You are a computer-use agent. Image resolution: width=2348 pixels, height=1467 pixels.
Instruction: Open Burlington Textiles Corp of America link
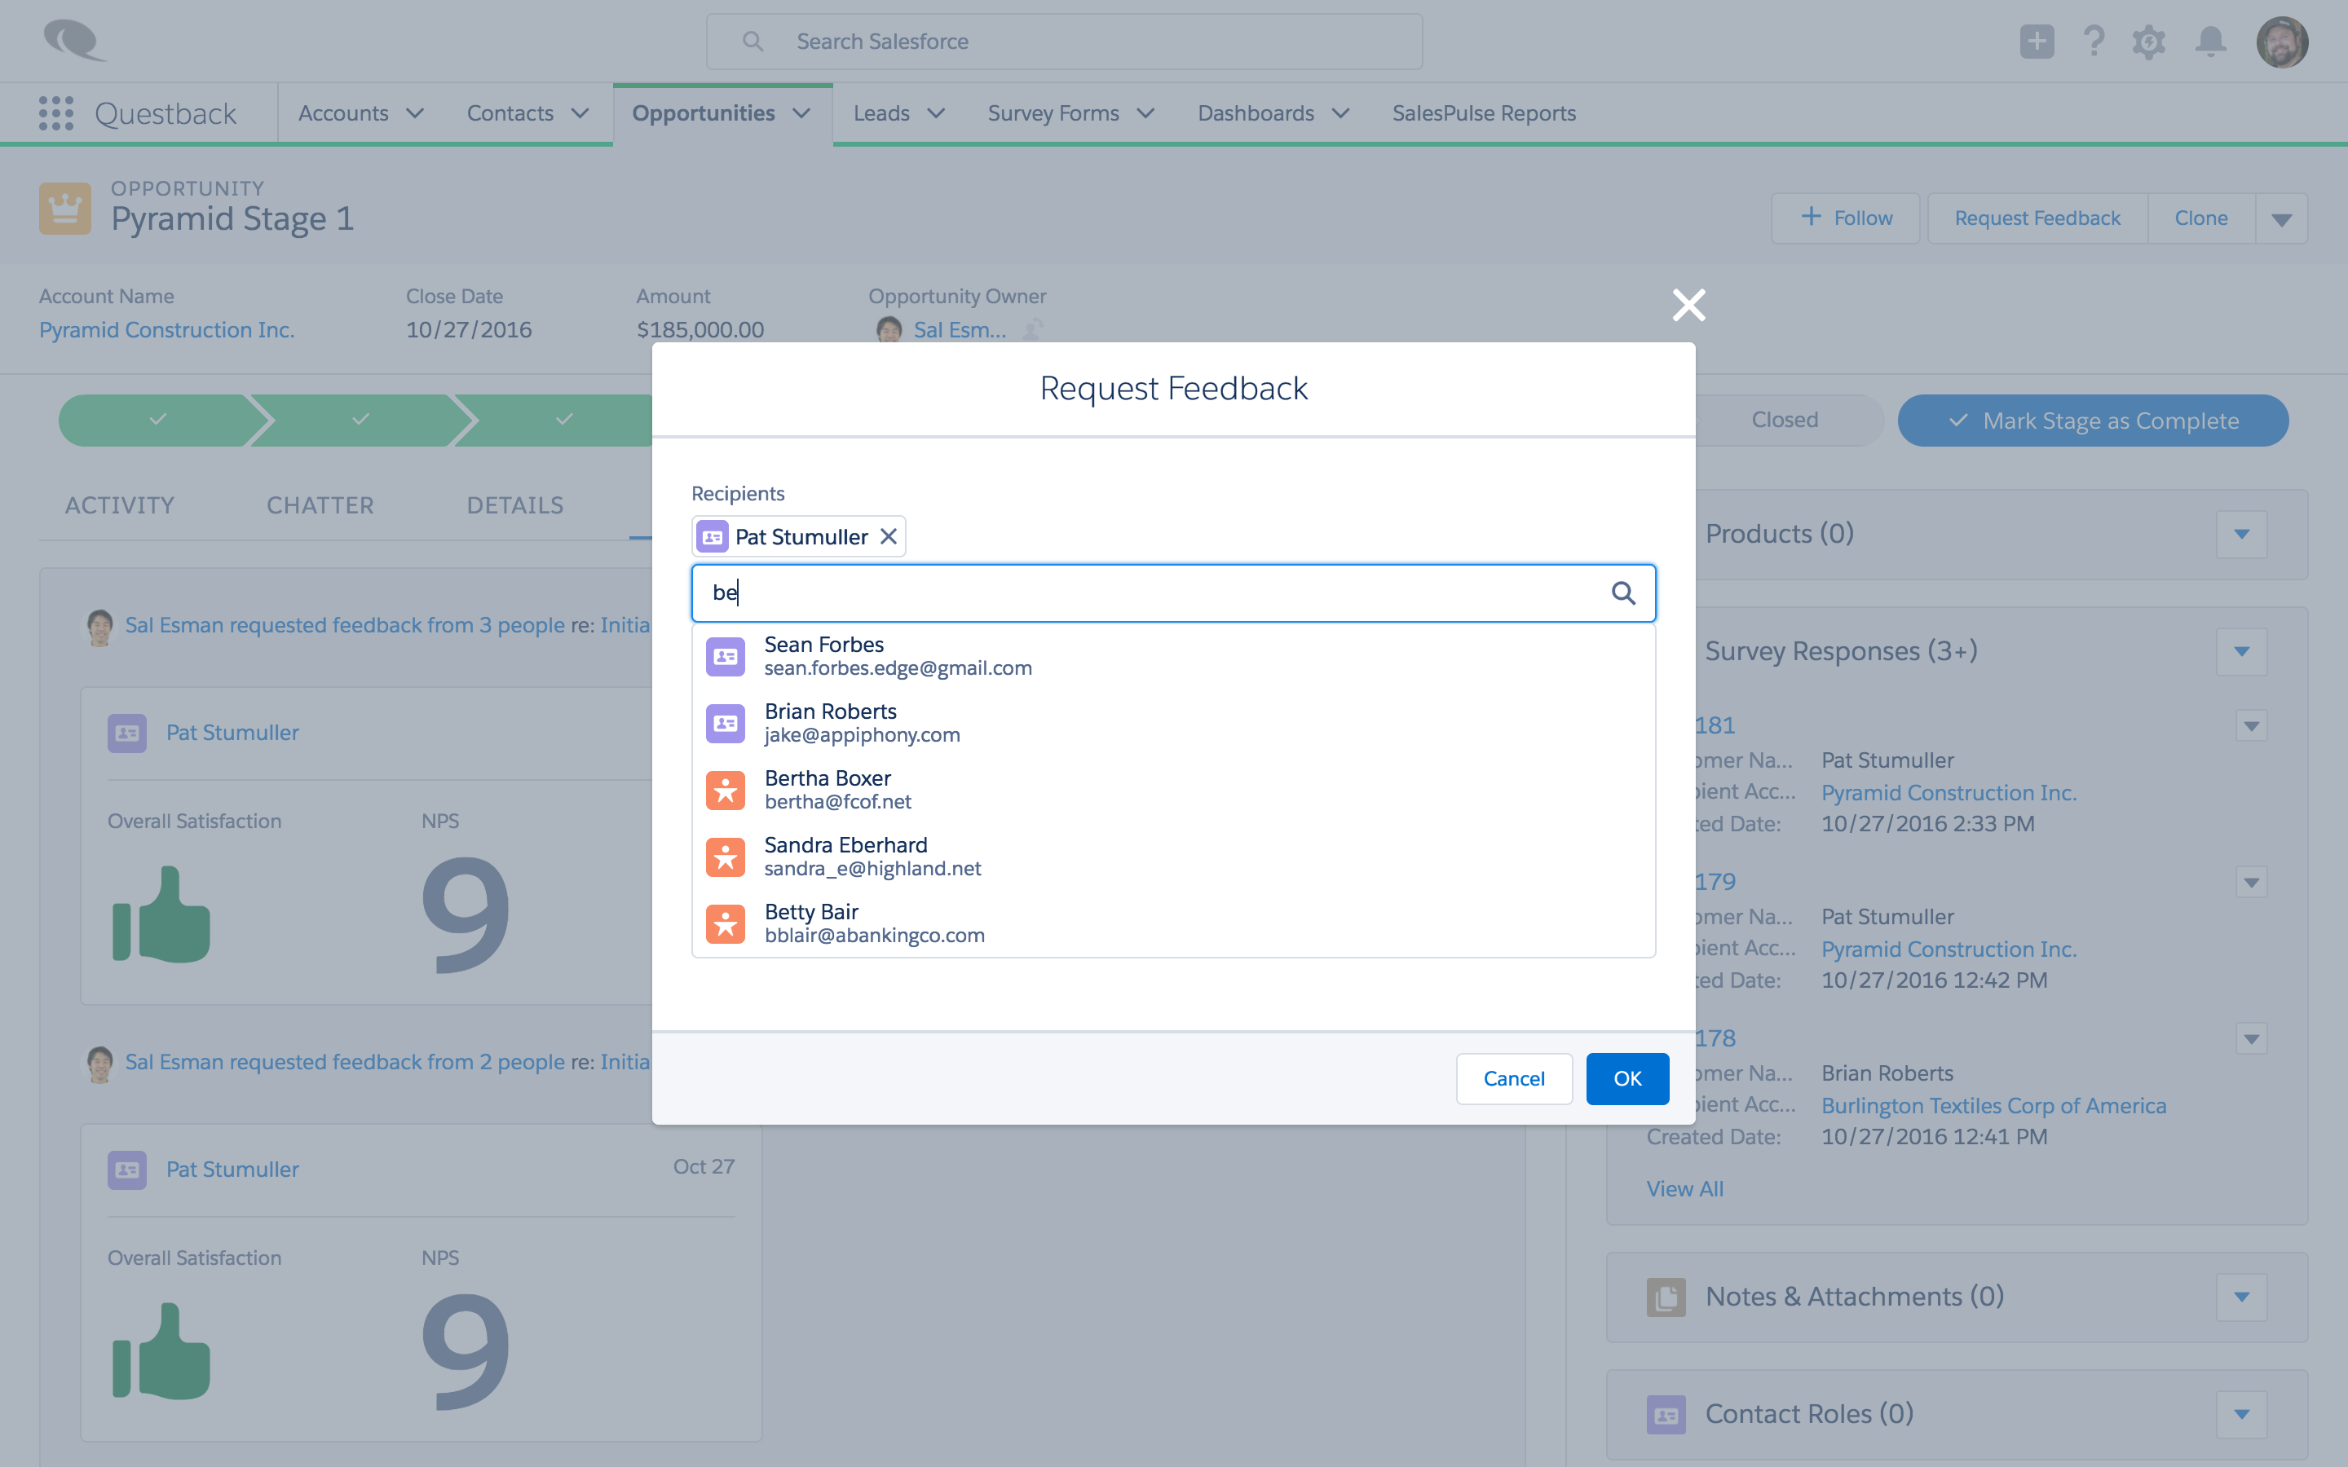pos(1993,1105)
